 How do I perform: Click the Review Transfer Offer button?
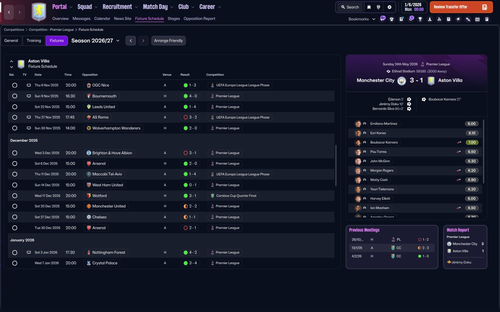[x=461, y=7]
